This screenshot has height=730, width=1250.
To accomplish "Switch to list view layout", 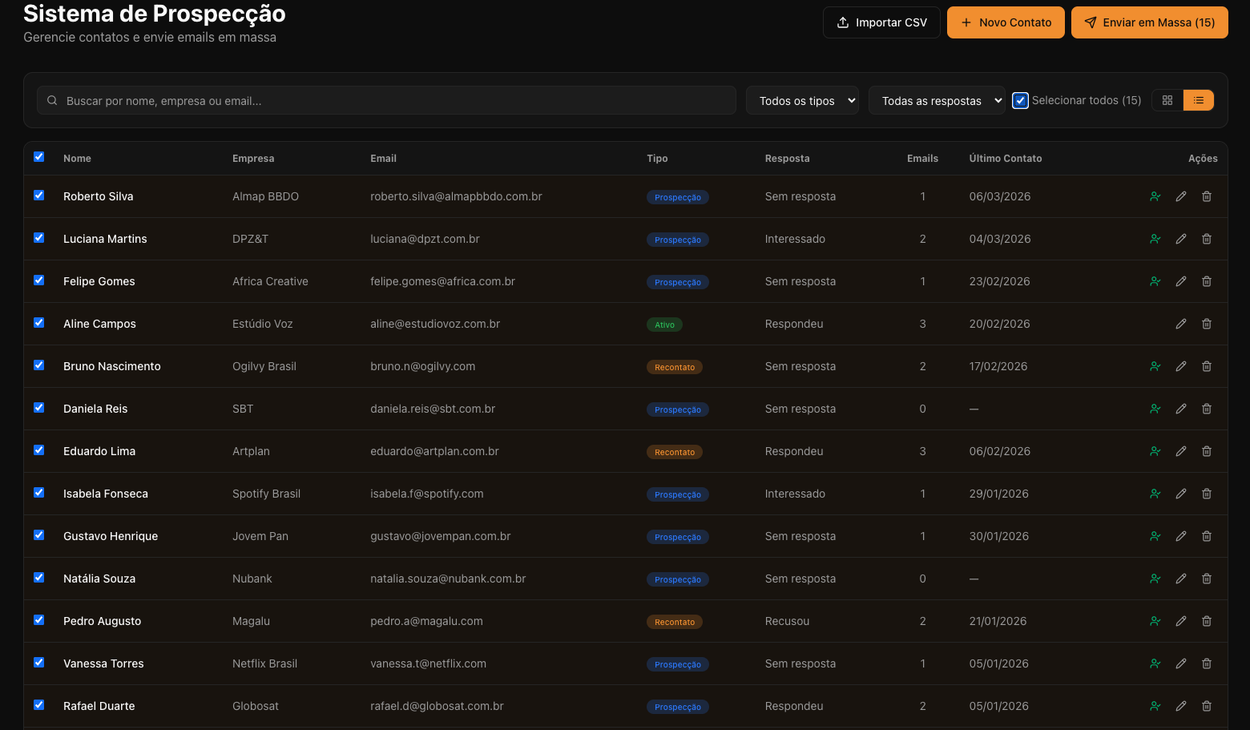I will [1198, 100].
